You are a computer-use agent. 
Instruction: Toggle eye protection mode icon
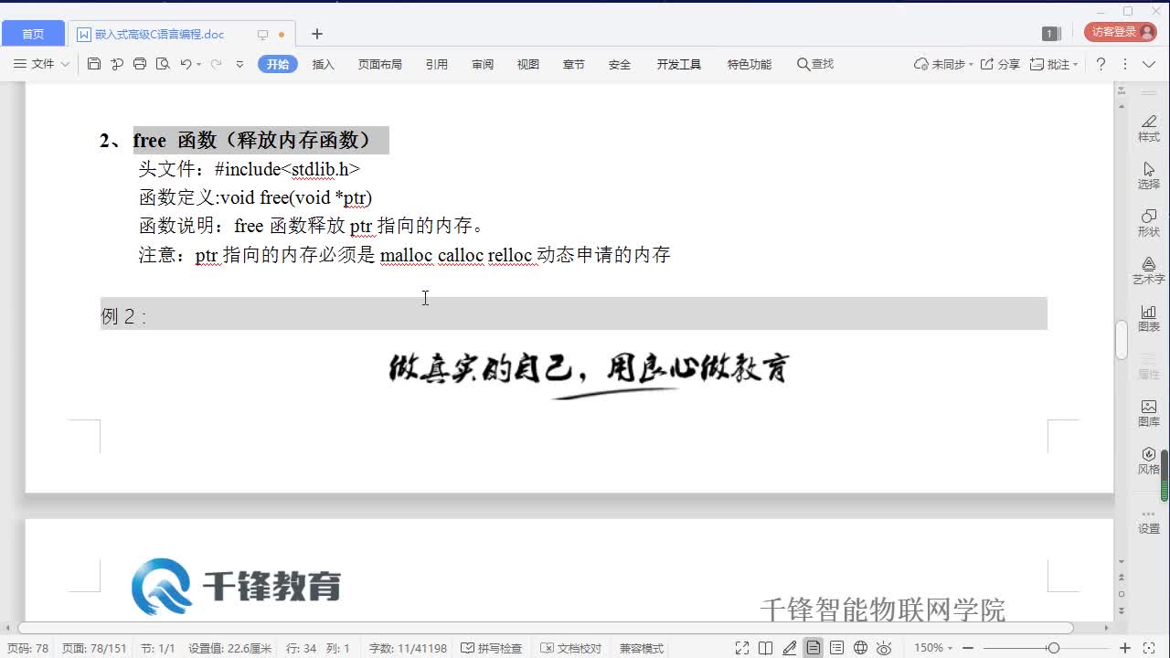[x=884, y=648]
